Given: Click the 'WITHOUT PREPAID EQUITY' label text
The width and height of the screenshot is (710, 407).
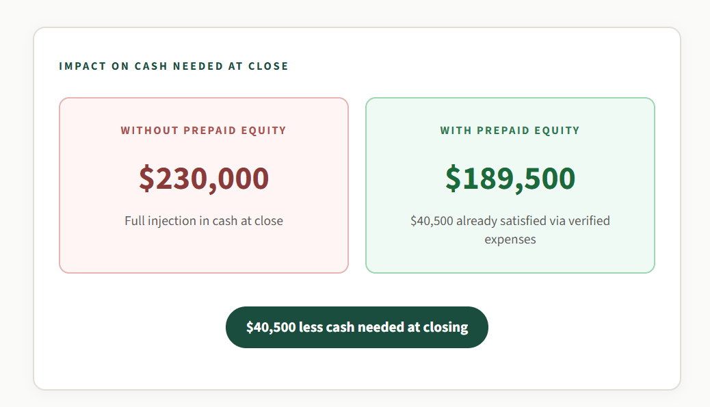Looking at the screenshot, I should pyautogui.click(x=204, y=130).
